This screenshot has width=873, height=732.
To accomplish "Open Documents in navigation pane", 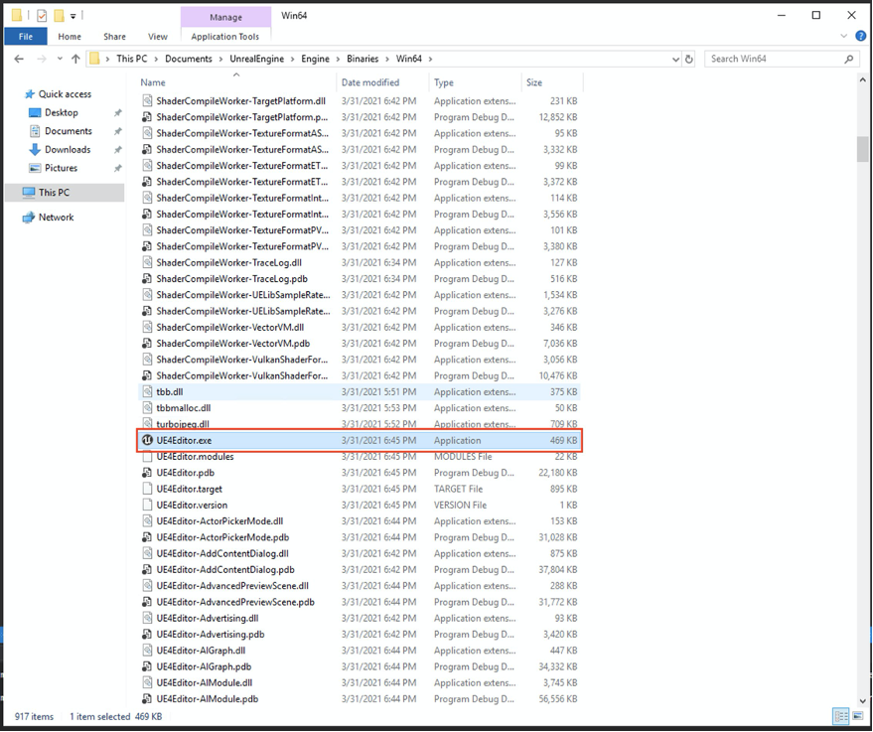I will [68, 131].
